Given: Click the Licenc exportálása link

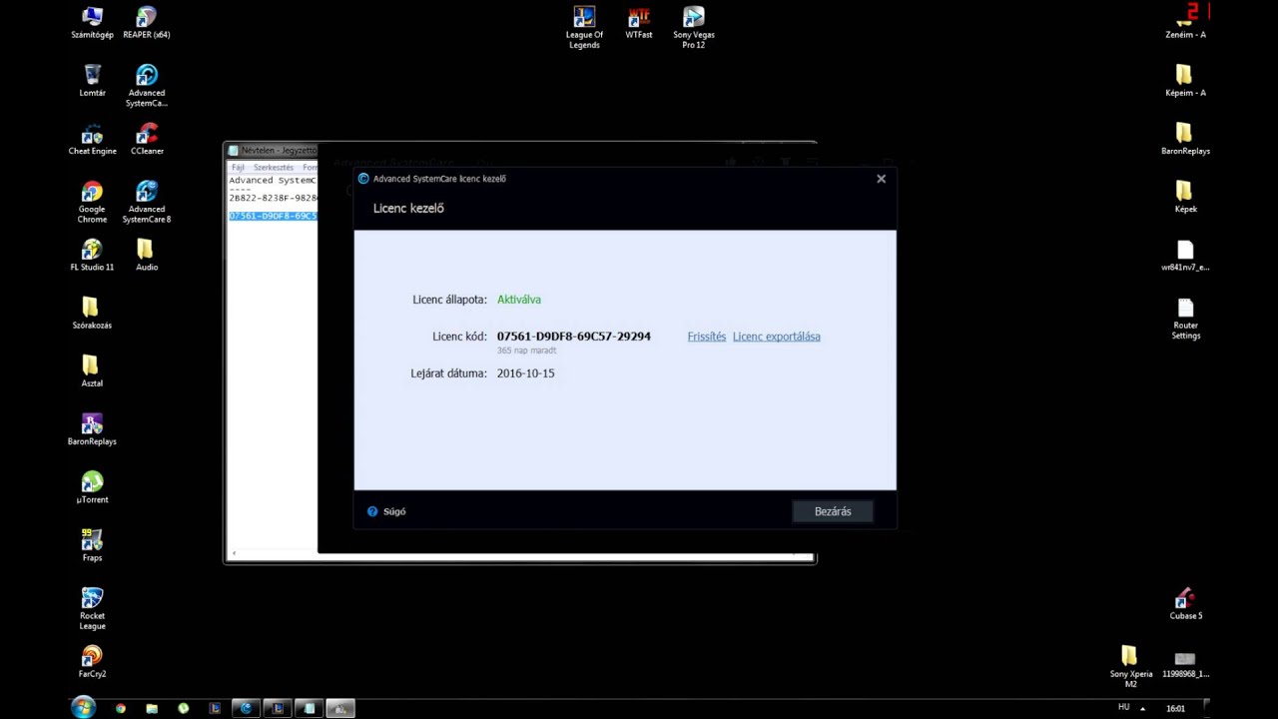Looking at the screenshot, I should (776, 337).
